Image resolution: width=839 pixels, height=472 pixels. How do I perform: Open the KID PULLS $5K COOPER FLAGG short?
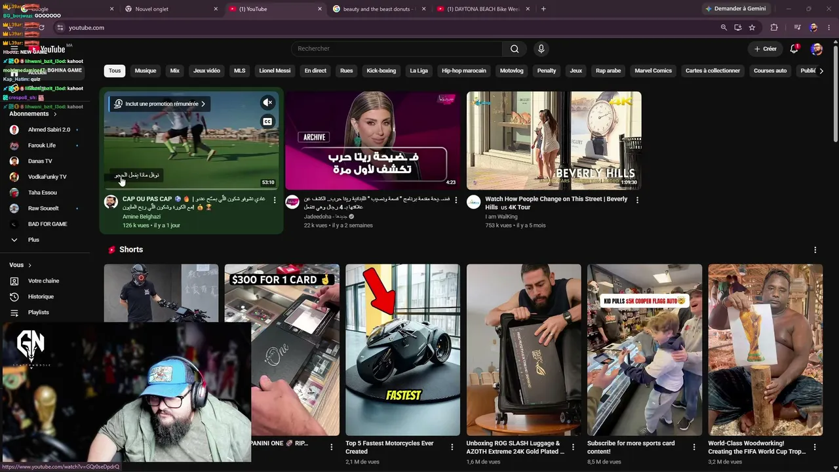(x=644, y=349)
